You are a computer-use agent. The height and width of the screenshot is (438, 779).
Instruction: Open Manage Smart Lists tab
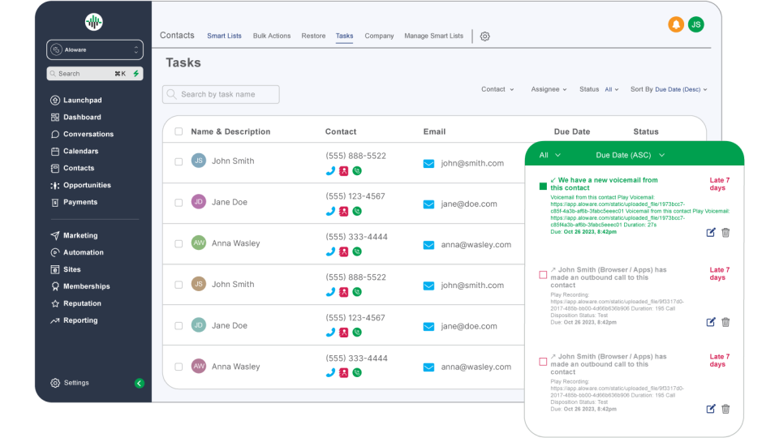coord(433,36)
